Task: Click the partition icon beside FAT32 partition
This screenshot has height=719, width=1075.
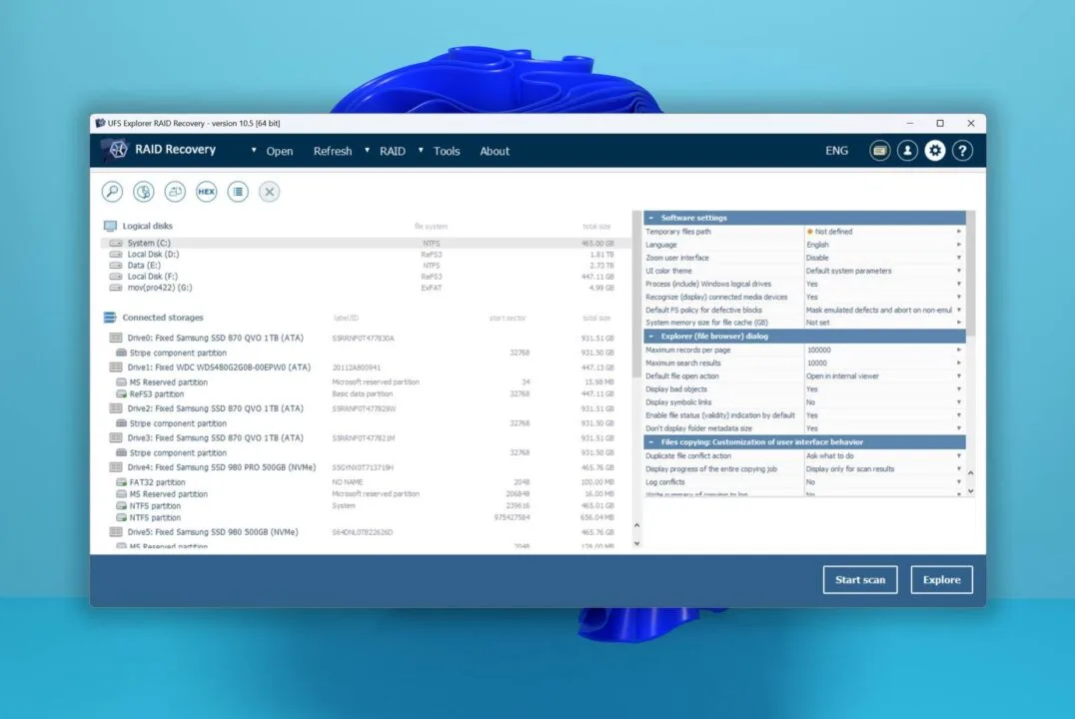Action: tap(121, 482)
